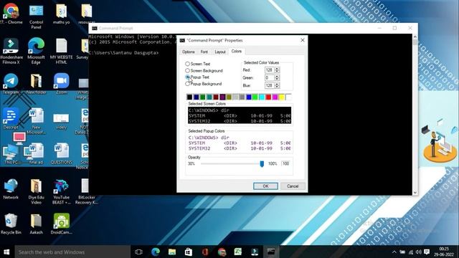
Task: Switch to the Options tab
Action: (x=188, y=52)
